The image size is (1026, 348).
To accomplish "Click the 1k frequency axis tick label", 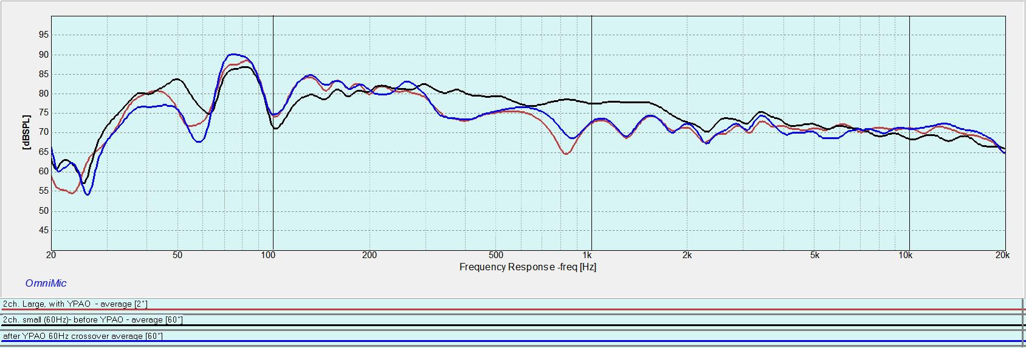I will click(x=587, y=255).
